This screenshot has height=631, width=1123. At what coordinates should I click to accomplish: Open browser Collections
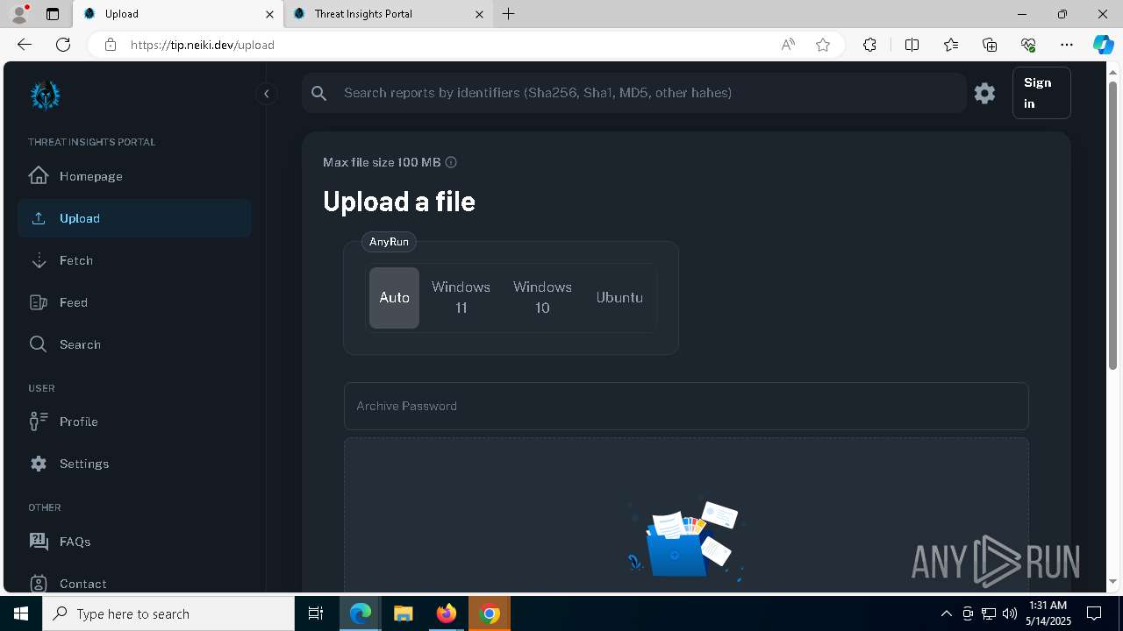(990, 45)
